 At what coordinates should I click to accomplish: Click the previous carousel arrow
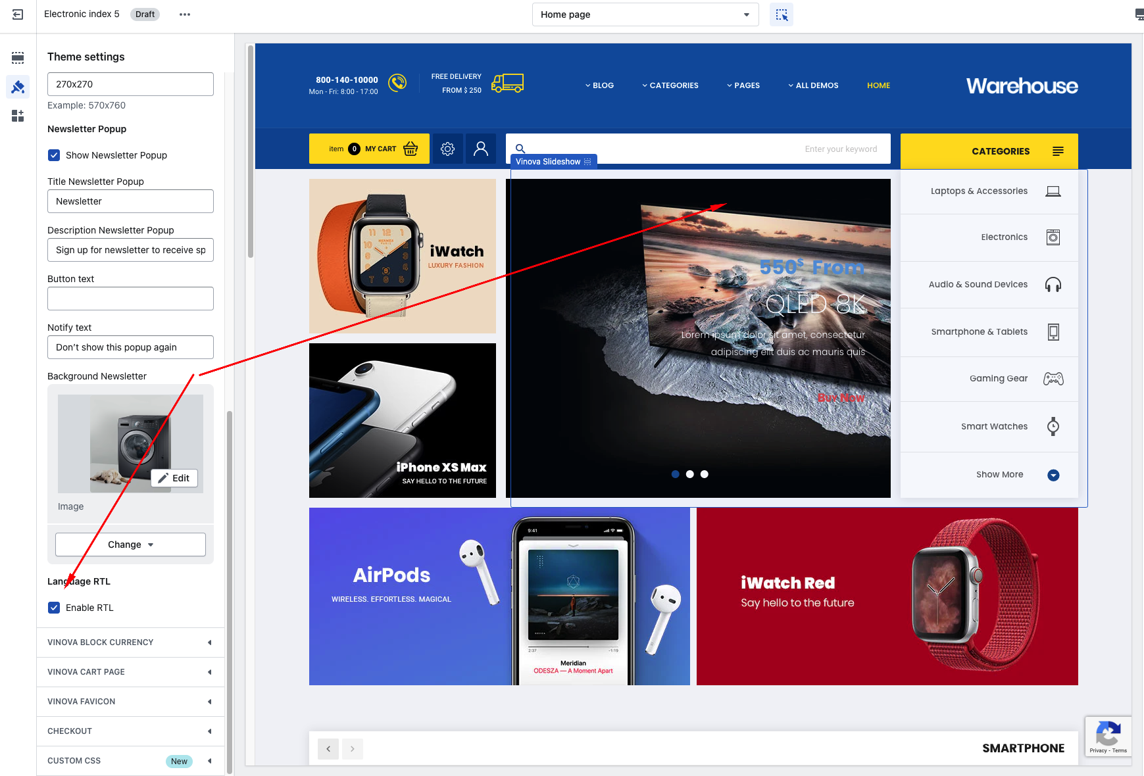[328, 748]
